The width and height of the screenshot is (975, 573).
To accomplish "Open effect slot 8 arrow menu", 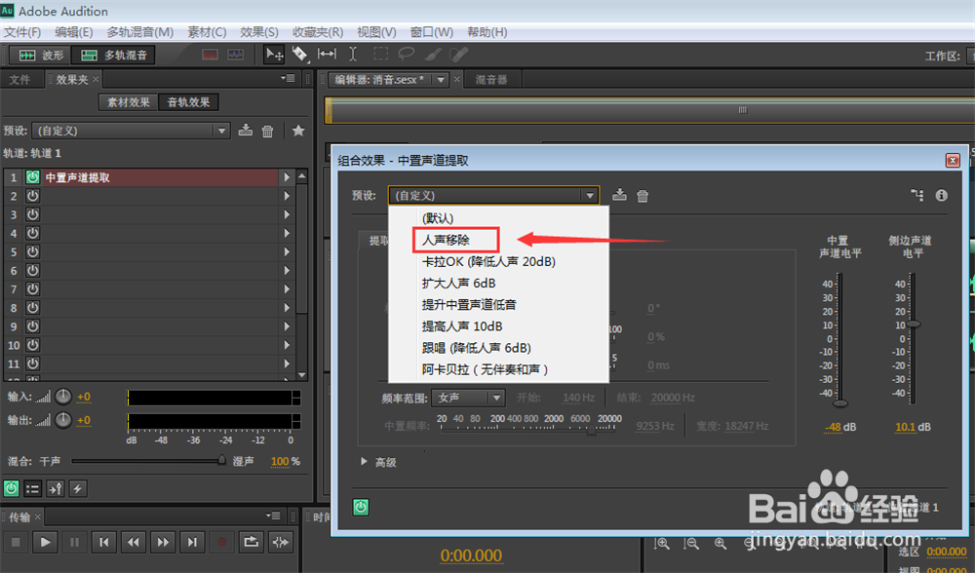I will [x=287, y=308].
